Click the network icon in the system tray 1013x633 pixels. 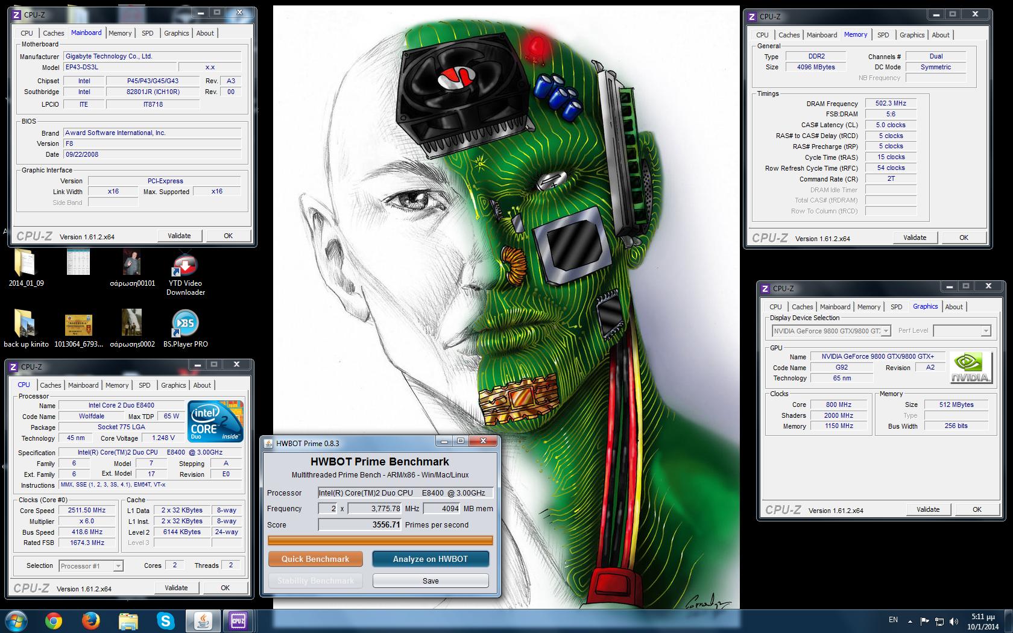pos(939,621)
